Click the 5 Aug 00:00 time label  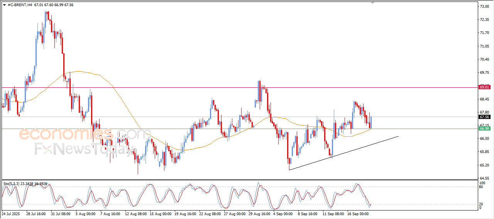tap(85, 213)
